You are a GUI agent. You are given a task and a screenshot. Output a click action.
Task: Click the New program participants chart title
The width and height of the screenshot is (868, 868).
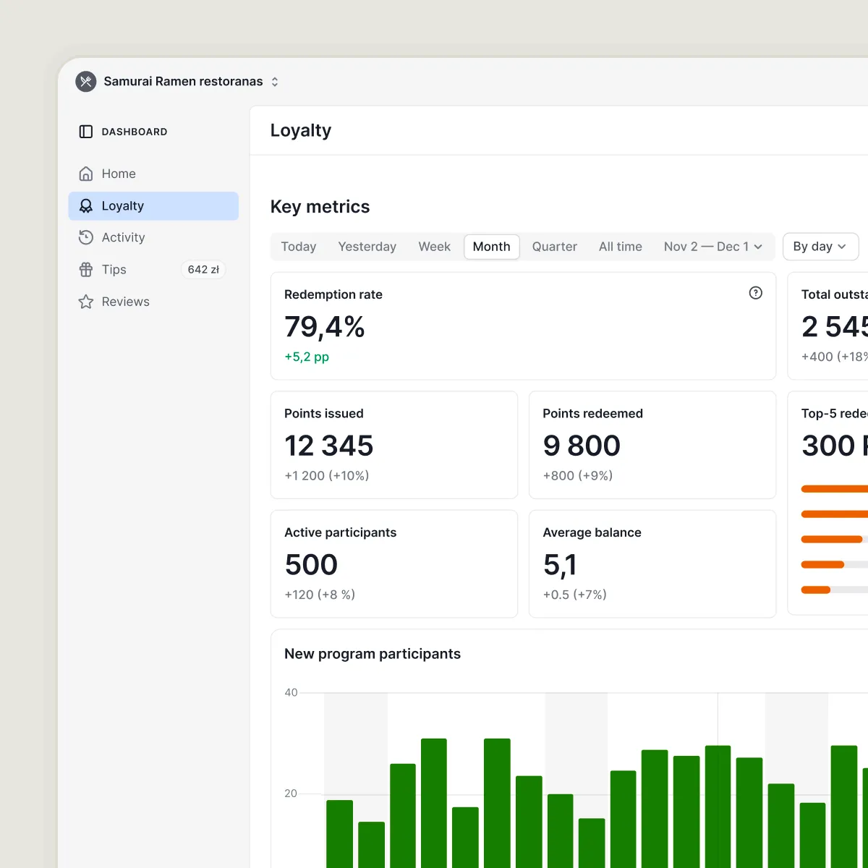pos(373,654)
